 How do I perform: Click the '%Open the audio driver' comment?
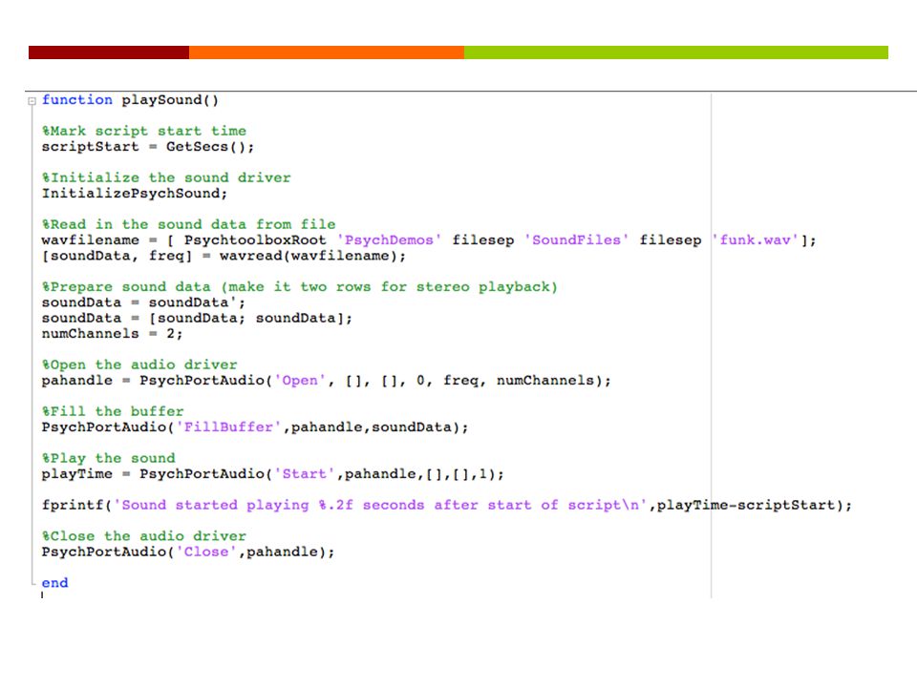point(139,364)
